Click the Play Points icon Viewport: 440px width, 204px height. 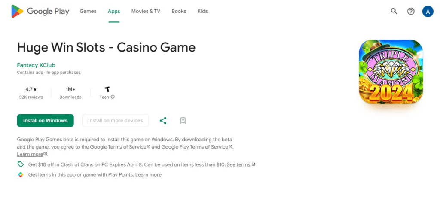(x=21, y=174)
